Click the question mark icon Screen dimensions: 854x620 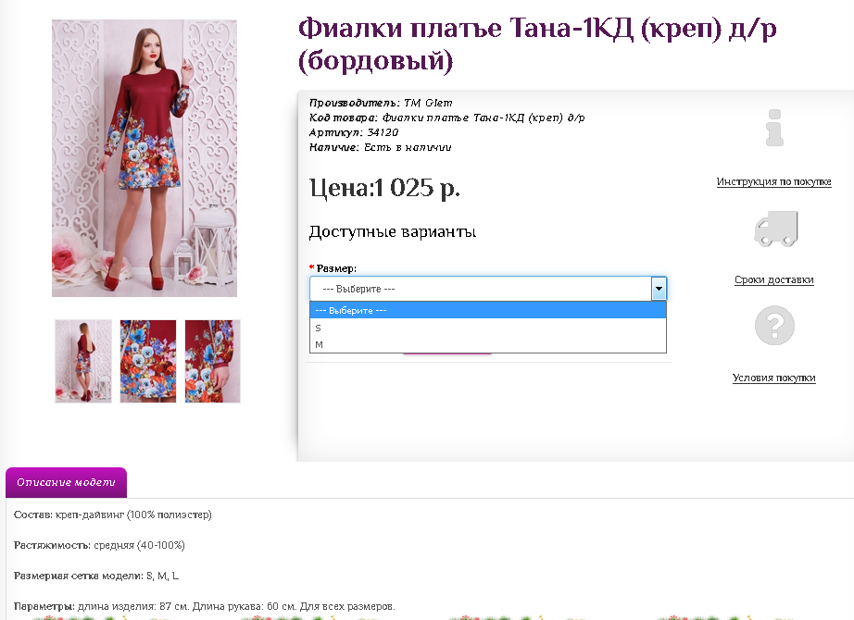click(774, 326)
